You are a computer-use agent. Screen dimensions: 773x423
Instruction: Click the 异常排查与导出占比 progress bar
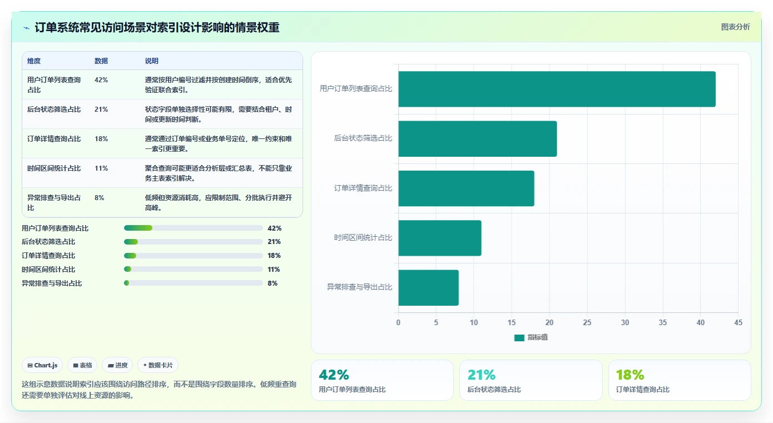(x=194, y=283)
